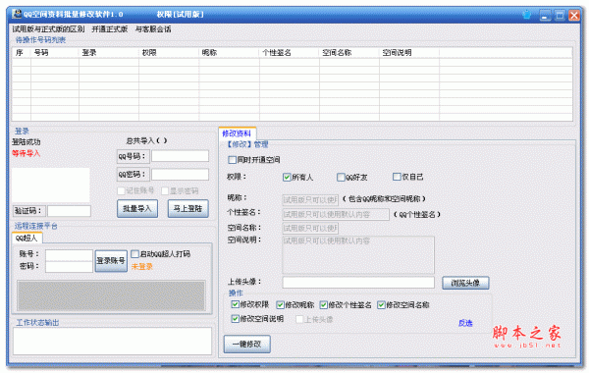This screenshot has height=373, width=589.
Task: Click the 空间名称 column header
Action: [349, 53]
